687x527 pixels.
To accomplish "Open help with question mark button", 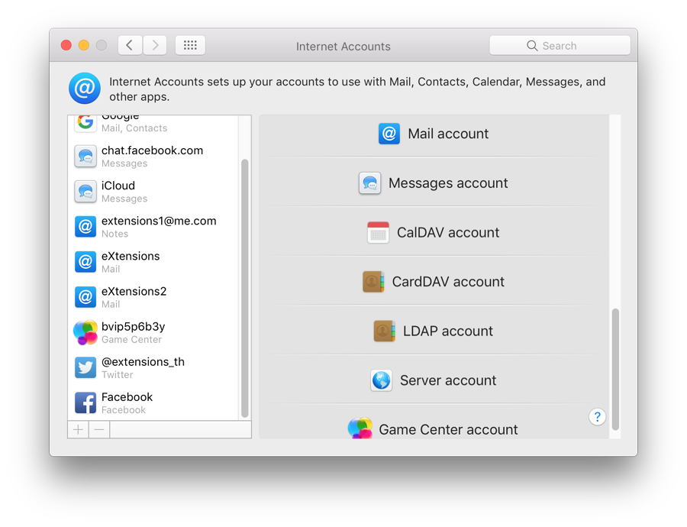I will (x=597, y=416).
